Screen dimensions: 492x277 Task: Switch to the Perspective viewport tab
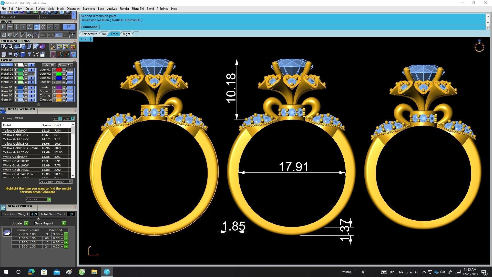[x=89, y=34]
